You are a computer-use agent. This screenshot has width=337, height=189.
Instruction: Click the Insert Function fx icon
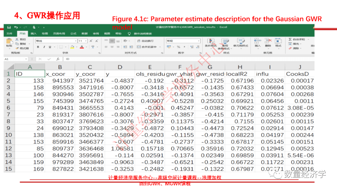57,59
